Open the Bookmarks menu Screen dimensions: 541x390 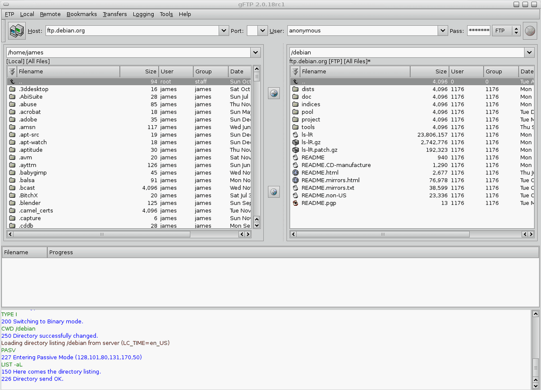point(82,14)
